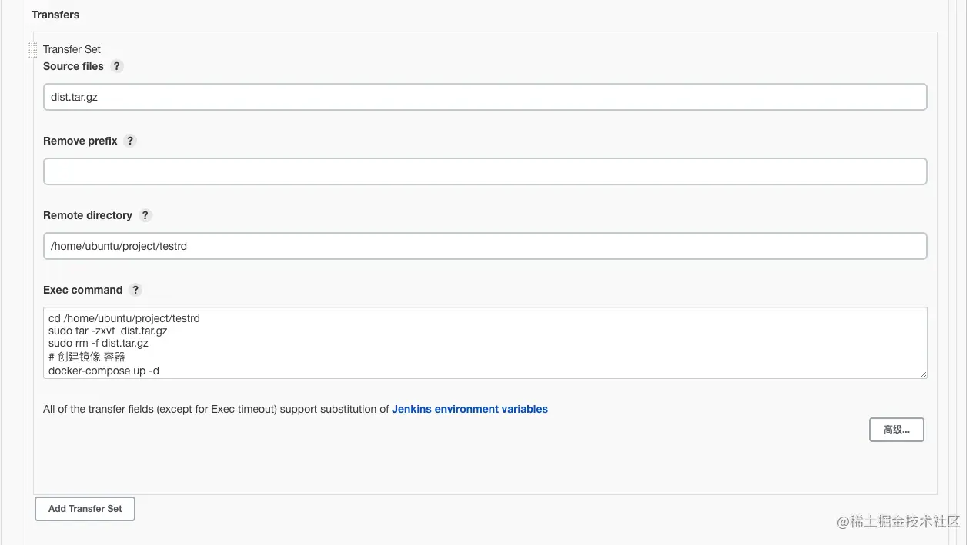Open help for Remove prefix field
The width and height of the screenshot is (976, 545).
[x=130, y=141]
